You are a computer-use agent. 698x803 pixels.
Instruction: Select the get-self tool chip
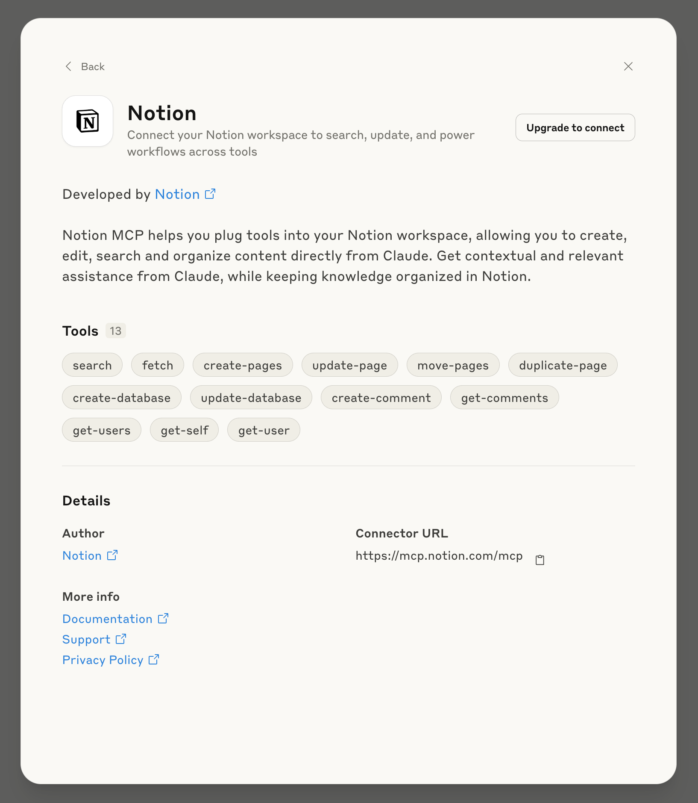185,430
